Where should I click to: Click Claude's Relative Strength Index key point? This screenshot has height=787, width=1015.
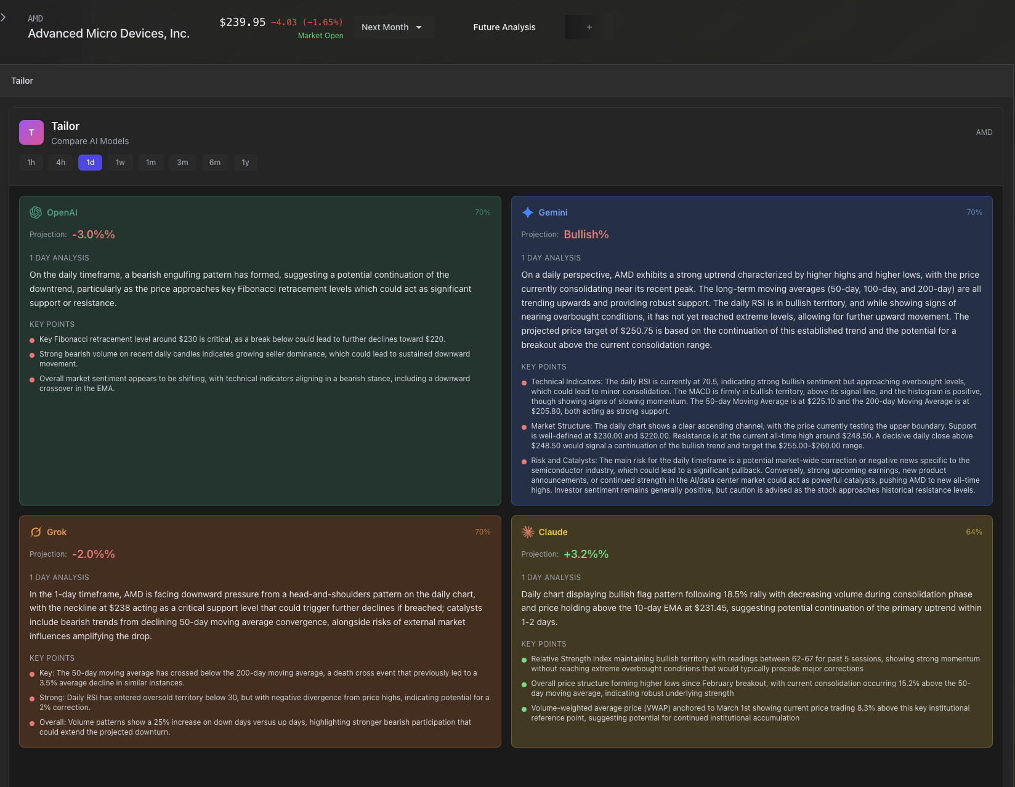[x=755, y=664]
